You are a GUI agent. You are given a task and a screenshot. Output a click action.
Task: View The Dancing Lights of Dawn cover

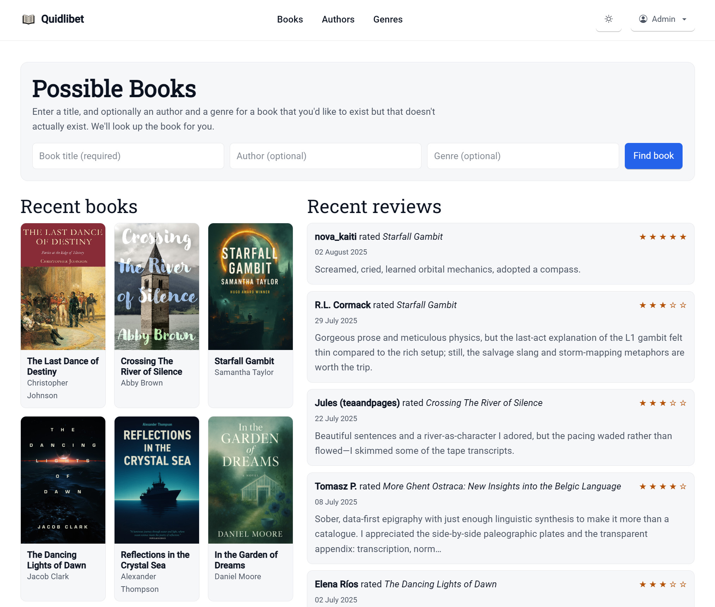pyautogui.click(x=63, y=480)
